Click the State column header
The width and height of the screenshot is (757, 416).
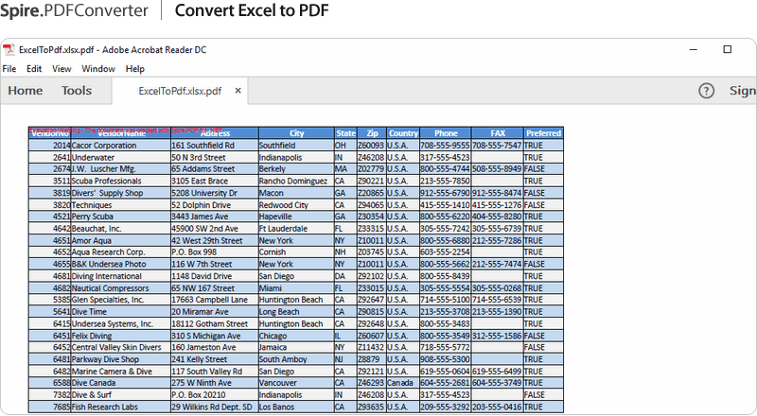345,133
